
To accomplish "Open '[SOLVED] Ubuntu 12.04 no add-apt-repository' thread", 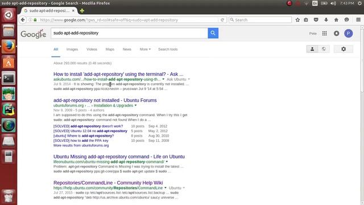I will 90,131.
